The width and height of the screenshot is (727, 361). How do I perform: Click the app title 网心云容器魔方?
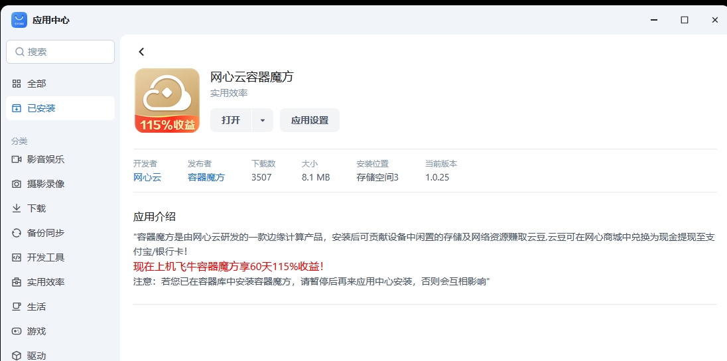click(x=252, y=76)
